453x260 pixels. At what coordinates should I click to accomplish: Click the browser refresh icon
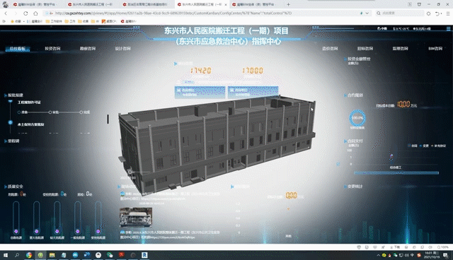25,13
